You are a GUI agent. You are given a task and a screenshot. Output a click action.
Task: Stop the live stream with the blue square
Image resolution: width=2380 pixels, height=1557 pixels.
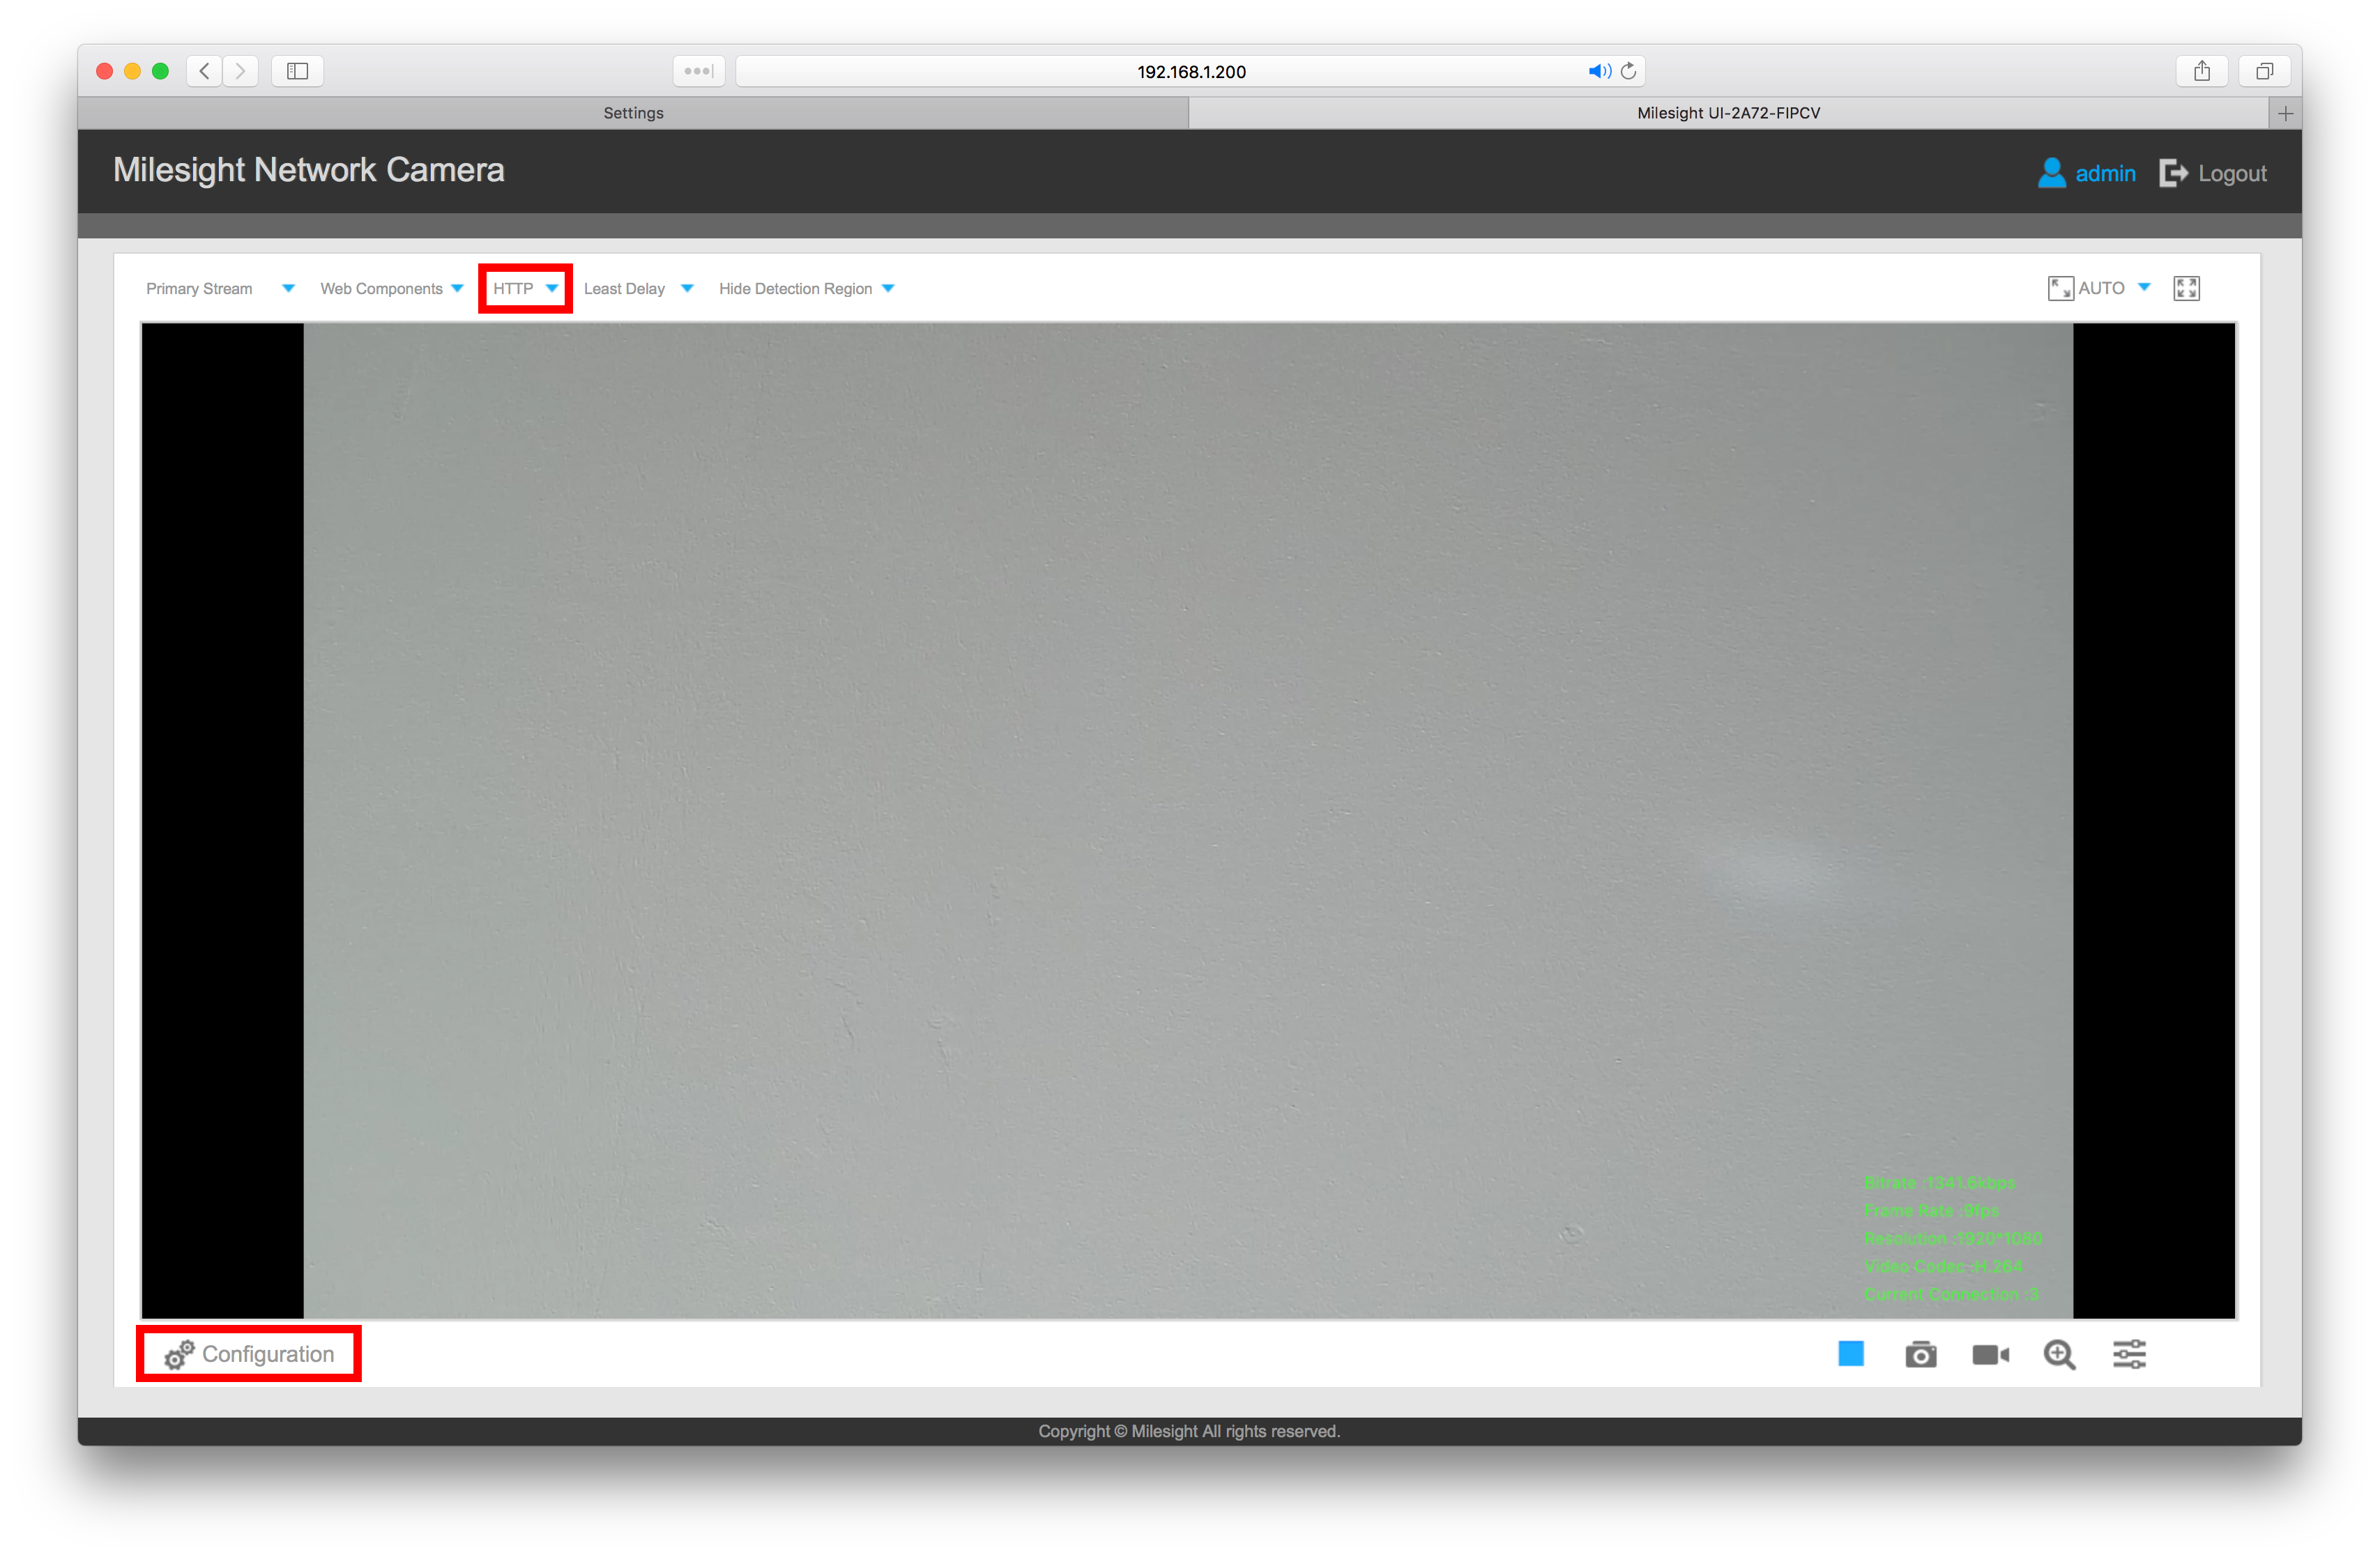tap(1851, 1354)
